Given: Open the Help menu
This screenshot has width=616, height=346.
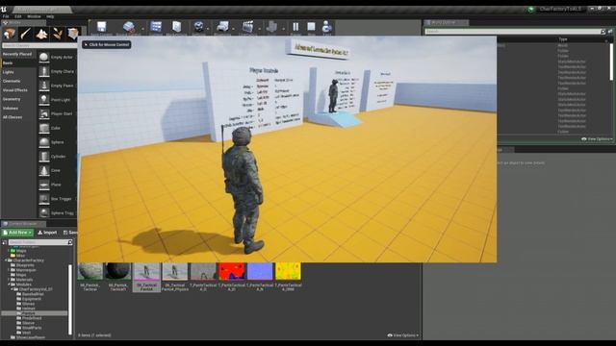Looking at the screenshot, I should [x=50, y=16].
